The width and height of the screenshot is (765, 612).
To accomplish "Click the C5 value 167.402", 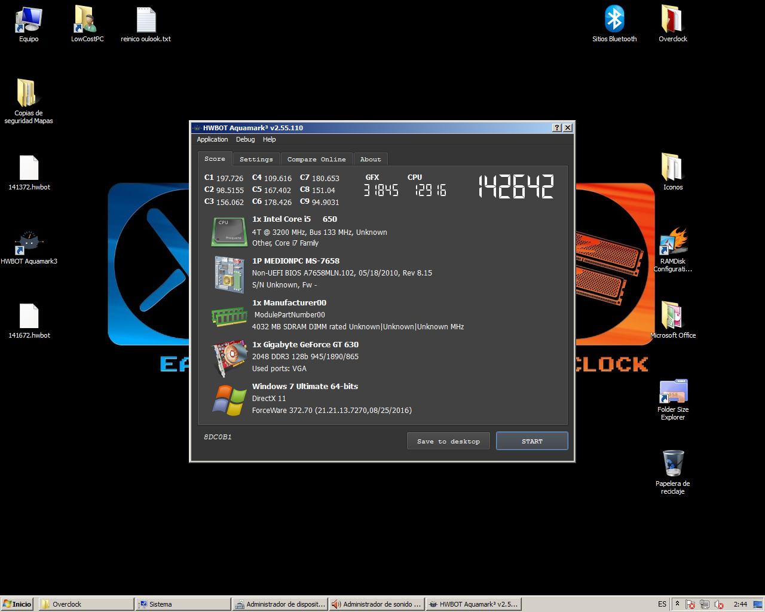I will 278,190.
